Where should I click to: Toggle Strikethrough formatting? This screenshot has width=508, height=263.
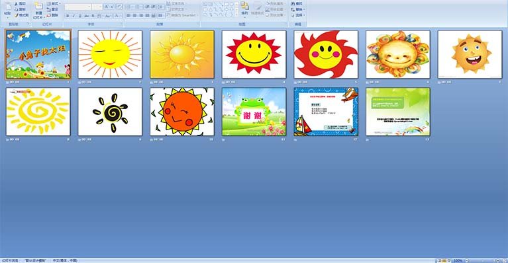(x=86, y=15)
